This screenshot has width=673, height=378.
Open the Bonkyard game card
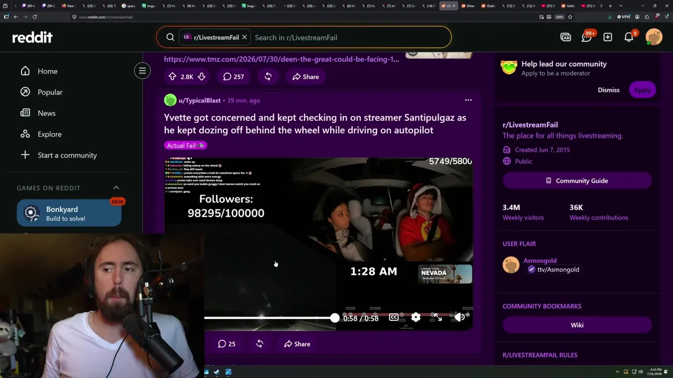(69, 214)
